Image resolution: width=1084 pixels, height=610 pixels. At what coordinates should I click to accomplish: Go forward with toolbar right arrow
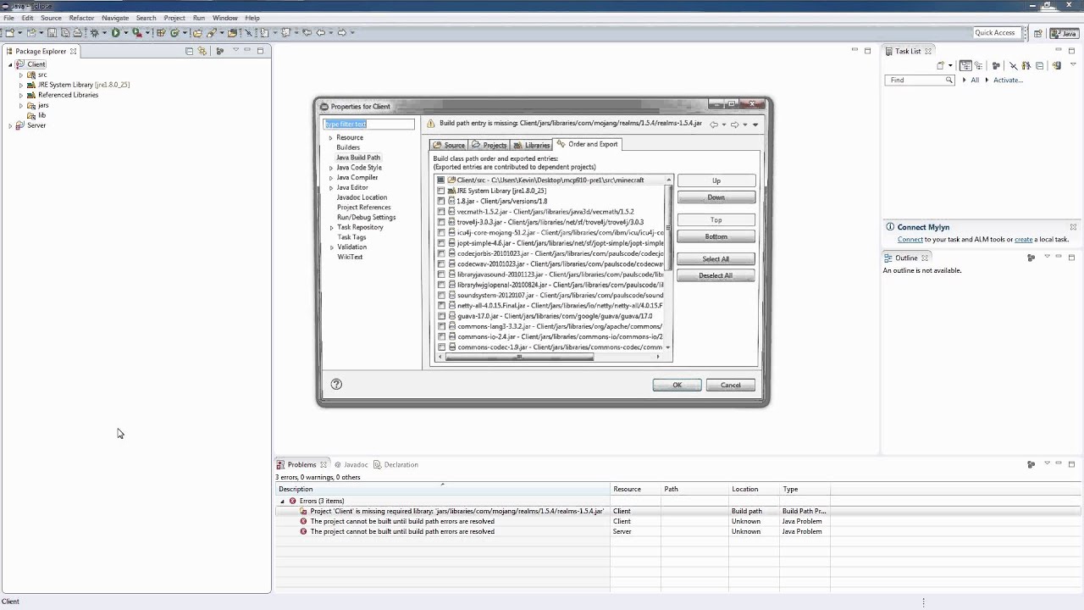[341, 33]
